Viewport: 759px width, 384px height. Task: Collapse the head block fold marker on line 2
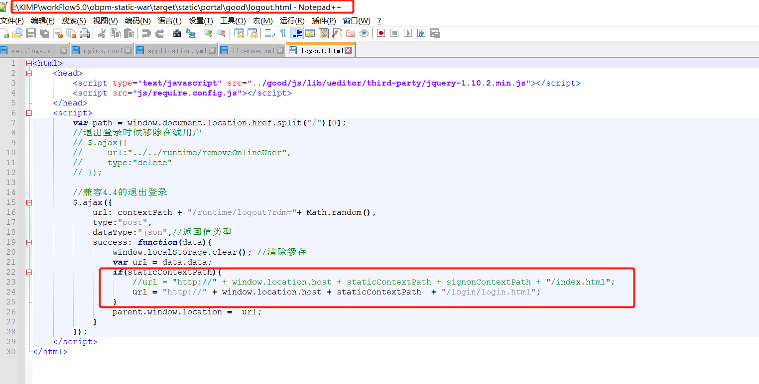pyautogui.click(x=29, y=73)
